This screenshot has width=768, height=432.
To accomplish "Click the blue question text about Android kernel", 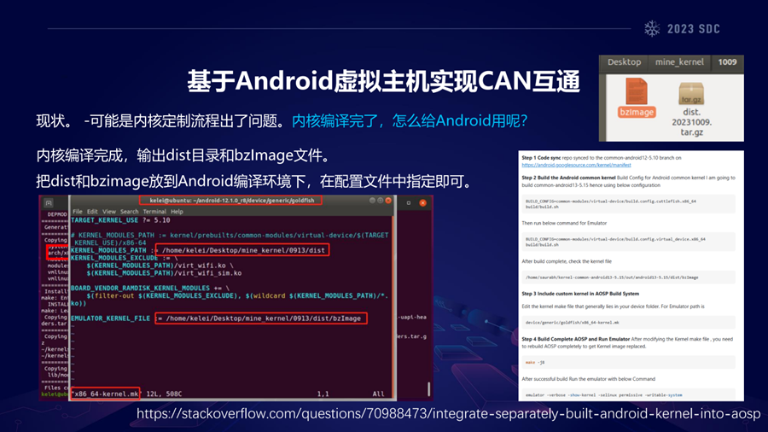I will coord(410,120).
